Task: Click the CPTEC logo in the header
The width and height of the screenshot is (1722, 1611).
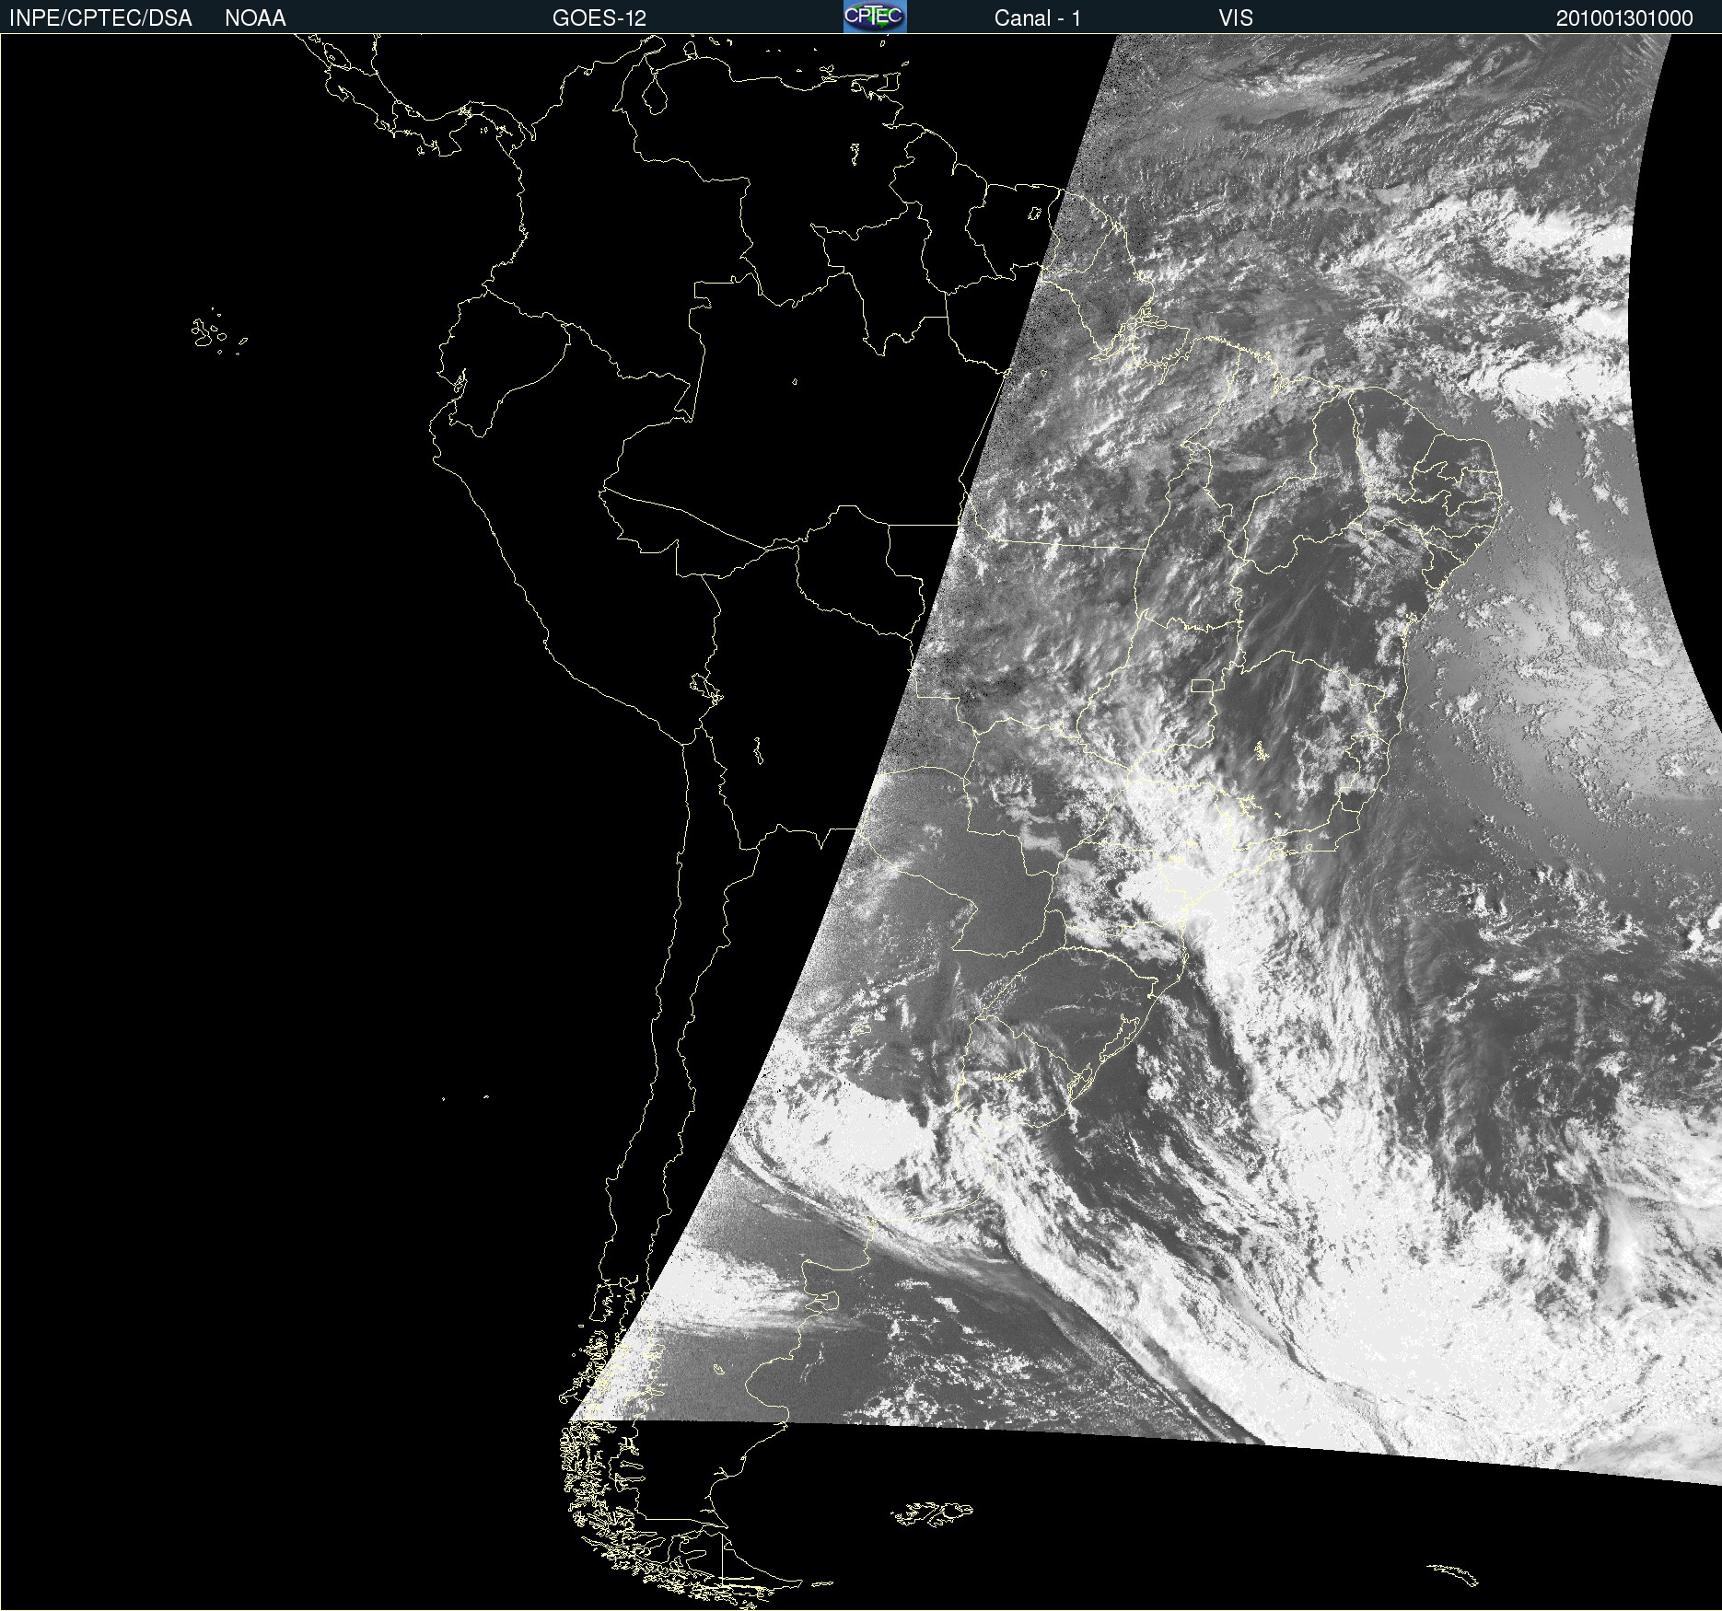Action: pos(875,17)
